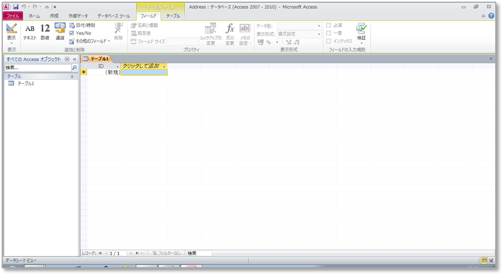Open the 表示形式 書式設定 combo box
503x275 pixels.
pyautogui.click(x=299, y=34)
